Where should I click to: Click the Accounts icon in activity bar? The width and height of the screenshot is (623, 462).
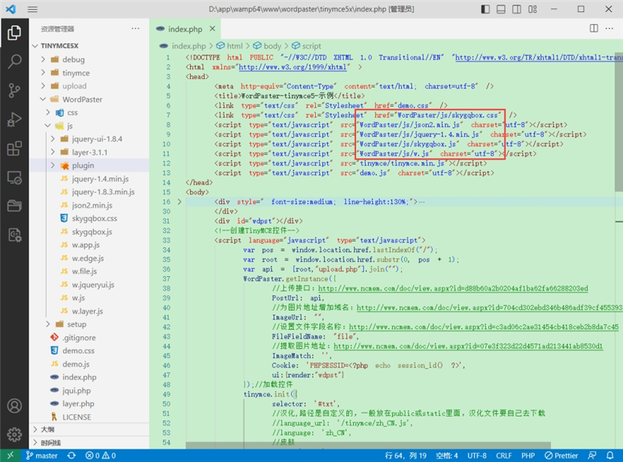14,406
